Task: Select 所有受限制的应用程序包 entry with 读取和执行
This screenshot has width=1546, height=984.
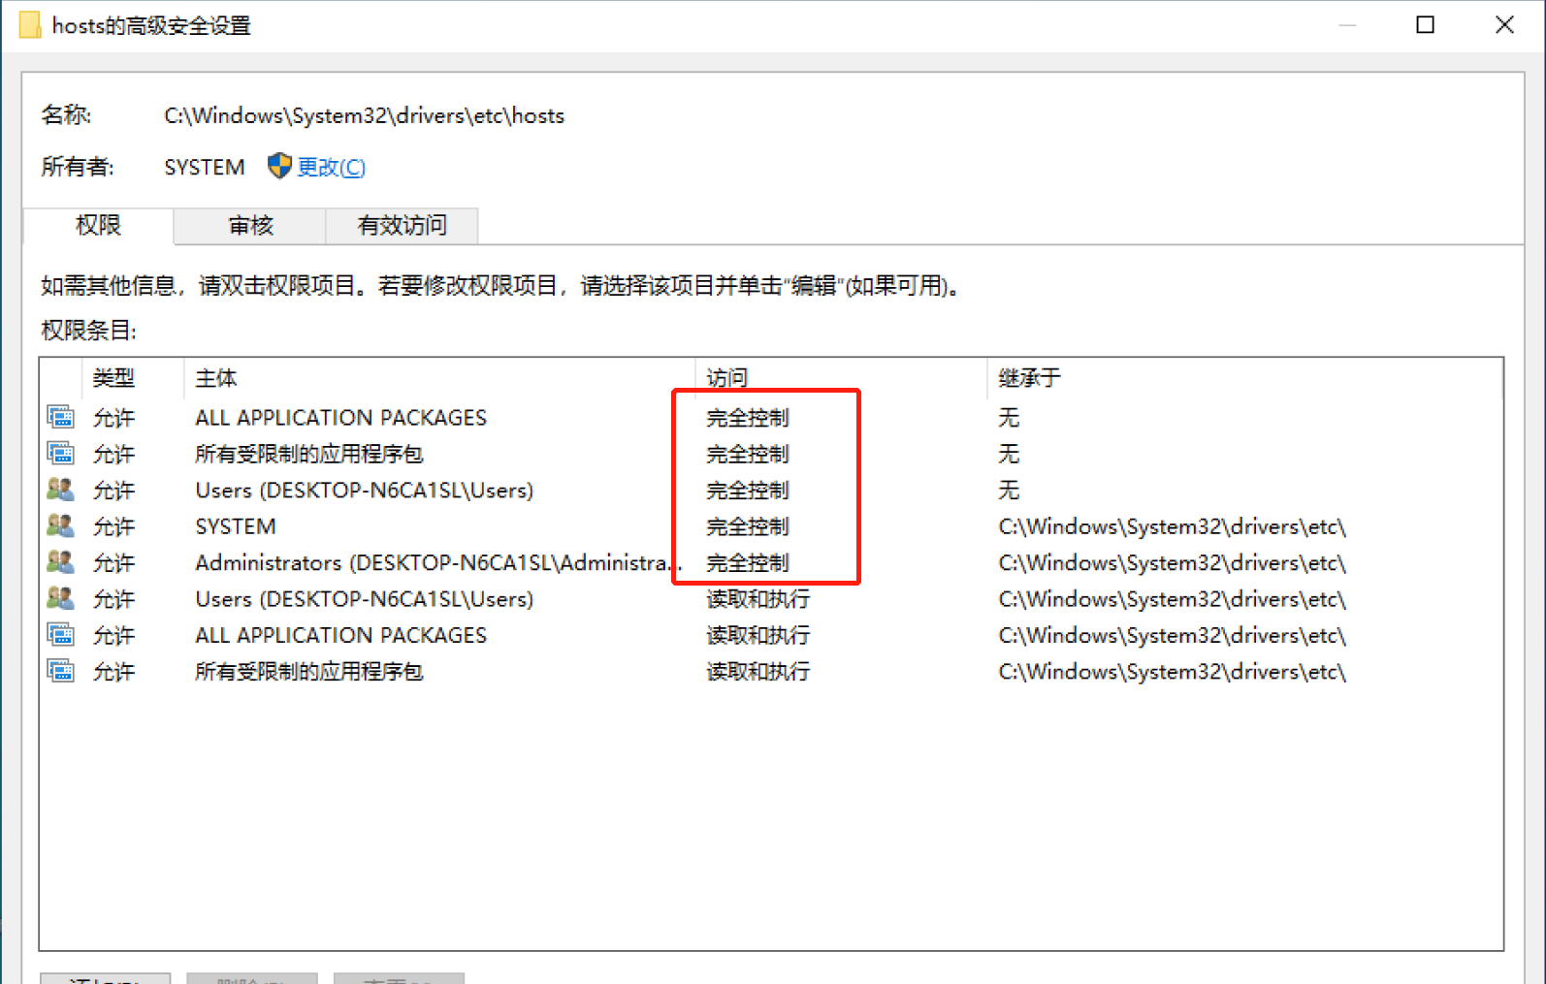Action: (771, 671)
